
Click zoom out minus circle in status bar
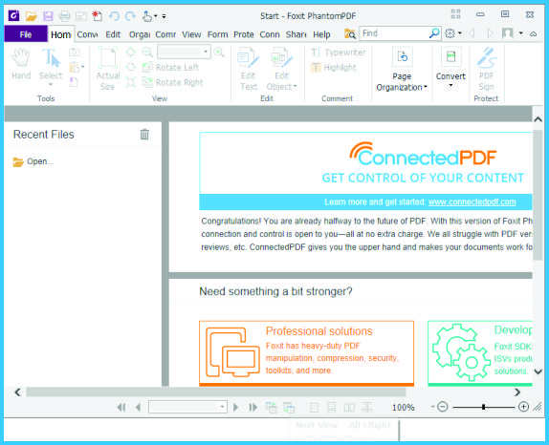pos(443,407)
